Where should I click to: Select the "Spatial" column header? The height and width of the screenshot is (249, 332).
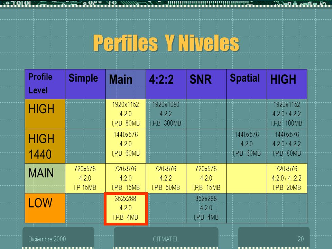[x=247, y=84]
